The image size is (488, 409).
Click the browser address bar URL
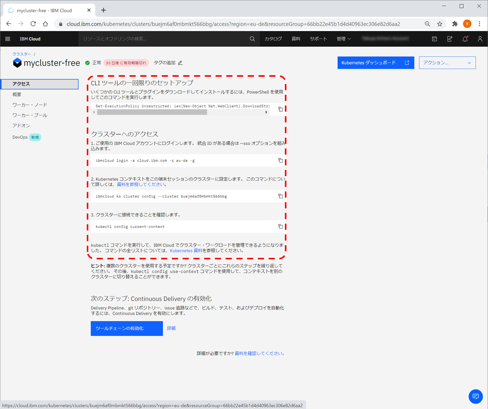tap(233, 24)
